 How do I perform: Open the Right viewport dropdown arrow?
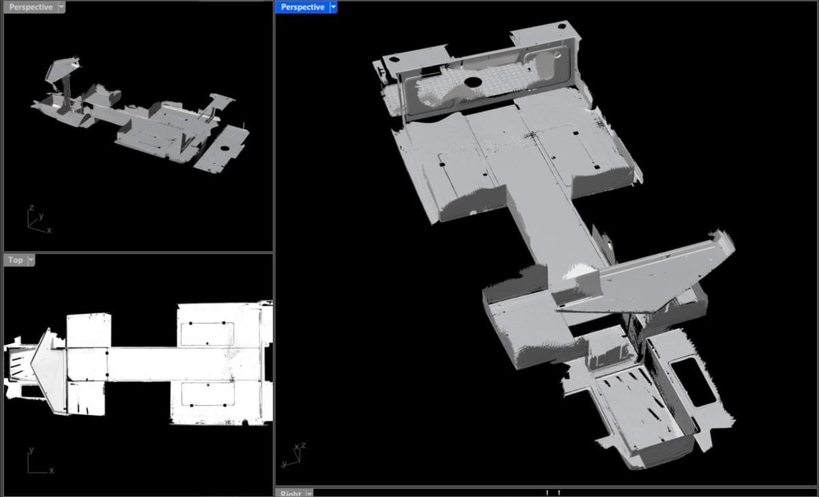click(x=309, y=493)
